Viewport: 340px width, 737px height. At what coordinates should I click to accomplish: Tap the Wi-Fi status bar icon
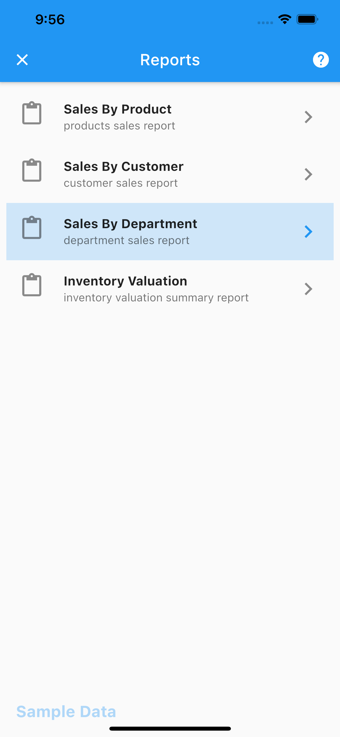click(285, 19)
